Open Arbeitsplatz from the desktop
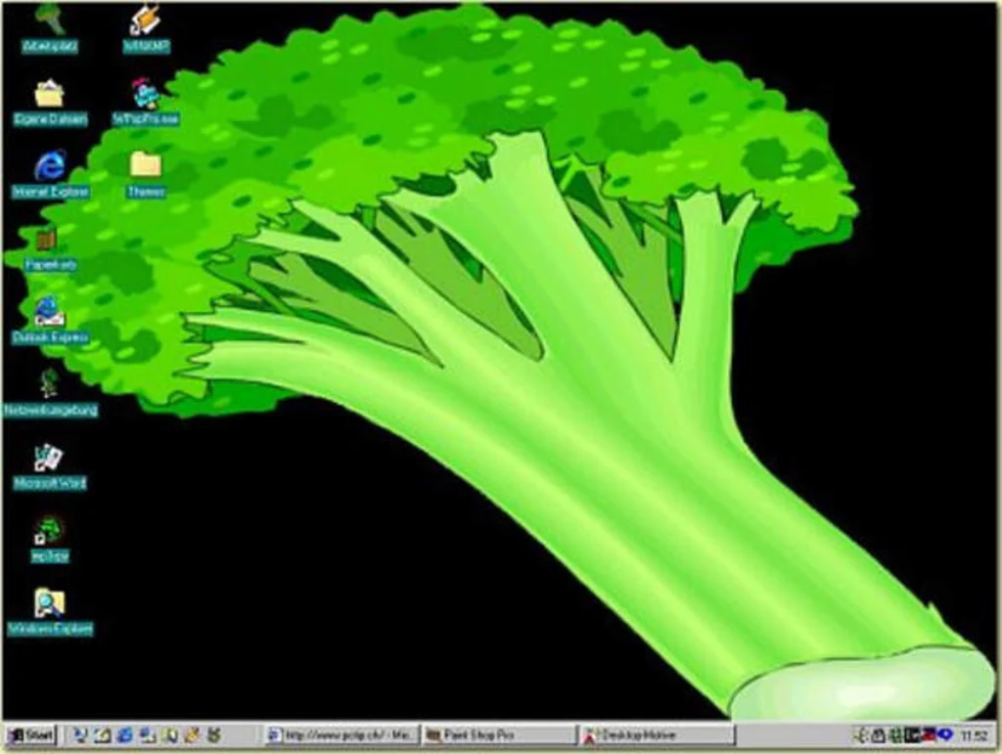The image size is (1002, 754). 49,24
